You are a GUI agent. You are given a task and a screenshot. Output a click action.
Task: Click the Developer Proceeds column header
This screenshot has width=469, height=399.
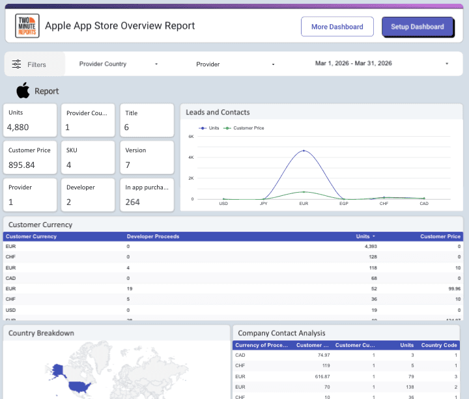point(153,236)
